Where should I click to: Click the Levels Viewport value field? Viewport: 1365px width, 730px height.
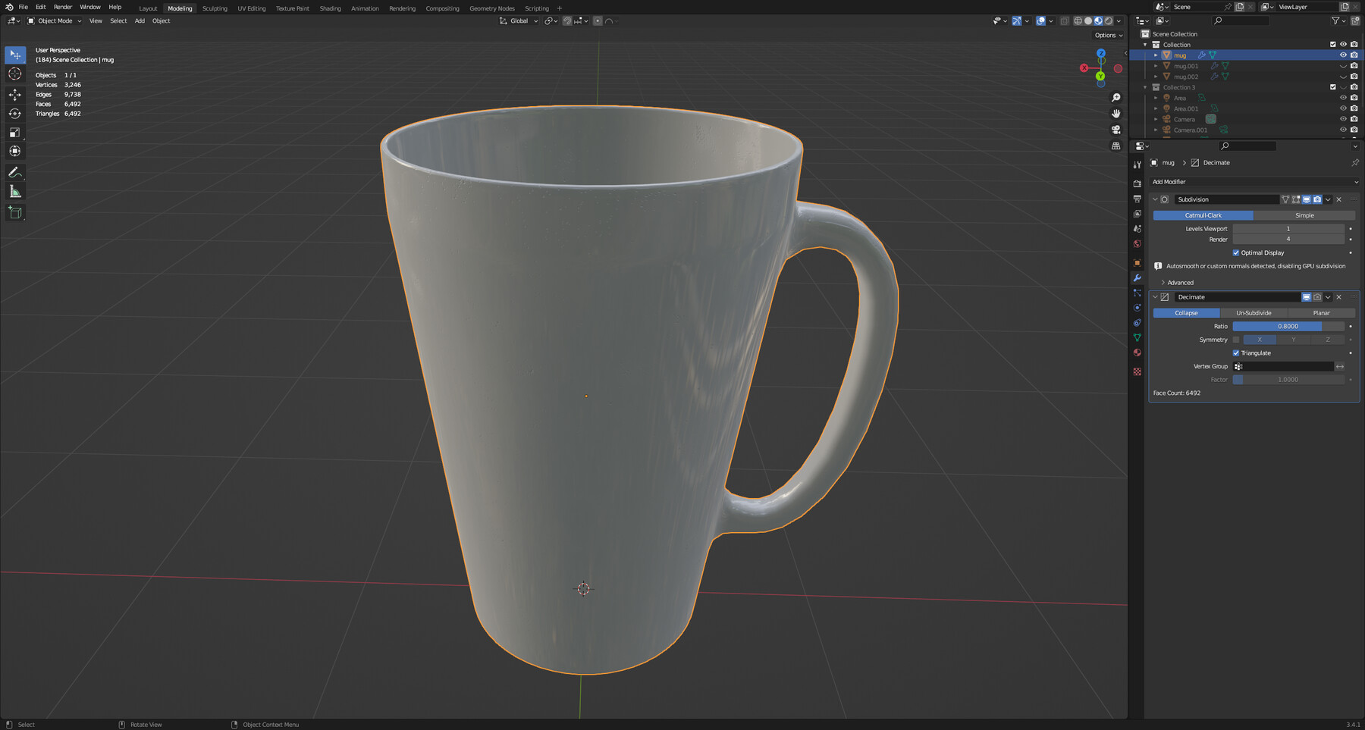(1288, 228)
